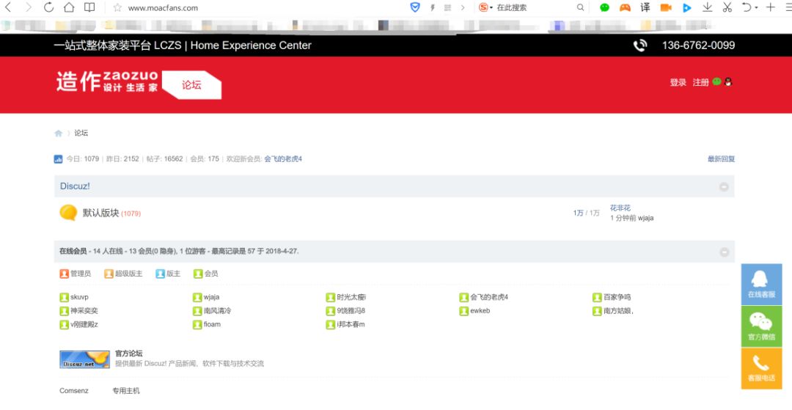
Task: Select the 论坛 tab in red header
Action: click(x=191, y=85)
